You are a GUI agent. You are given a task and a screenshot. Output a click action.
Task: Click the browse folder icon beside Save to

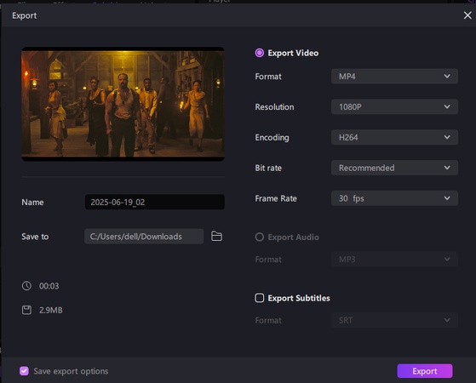pos(216,236)
